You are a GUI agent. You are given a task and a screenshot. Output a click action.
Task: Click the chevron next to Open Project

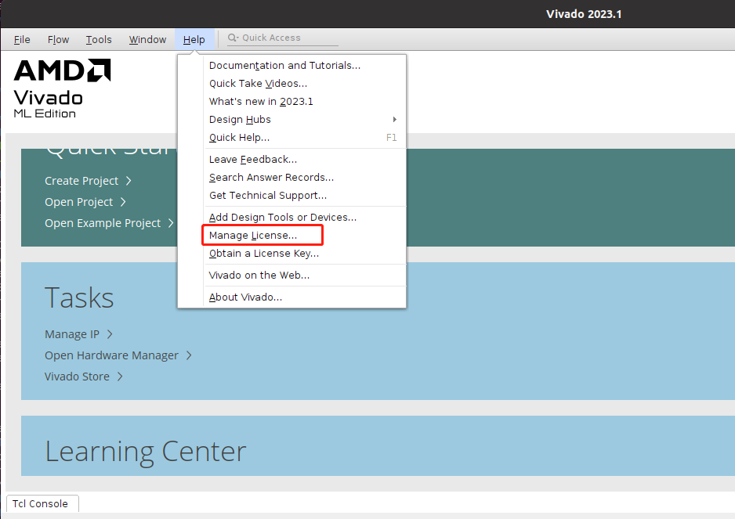[x=123, y=202]
